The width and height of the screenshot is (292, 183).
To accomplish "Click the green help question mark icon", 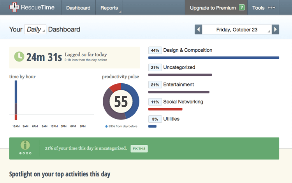I will coord(242,8).
